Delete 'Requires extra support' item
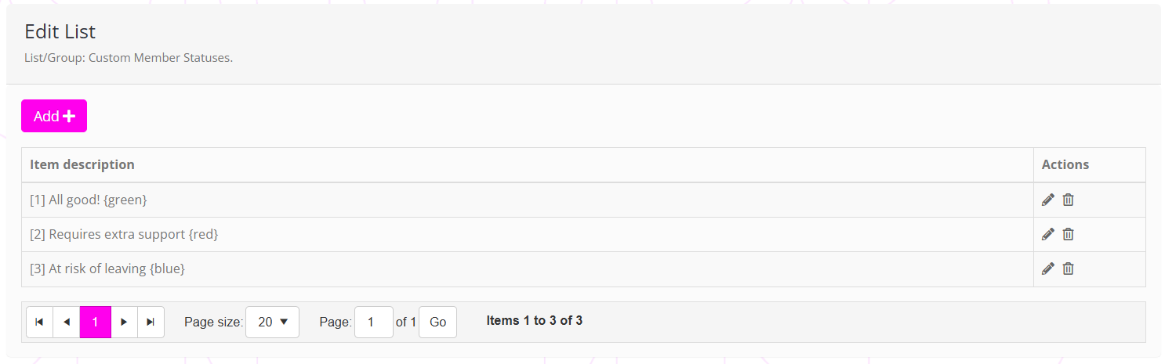 (1068, 234)
